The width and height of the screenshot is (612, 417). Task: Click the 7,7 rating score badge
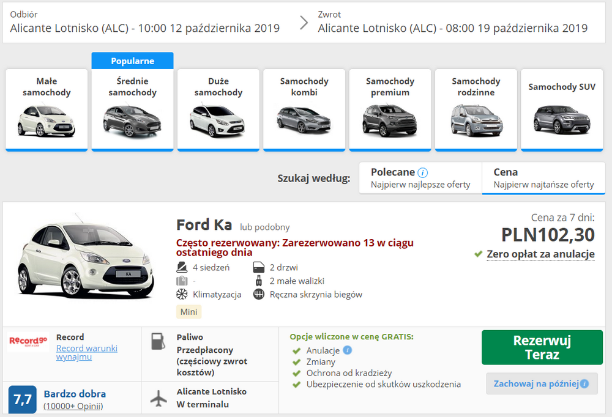[x=23, y=399]
